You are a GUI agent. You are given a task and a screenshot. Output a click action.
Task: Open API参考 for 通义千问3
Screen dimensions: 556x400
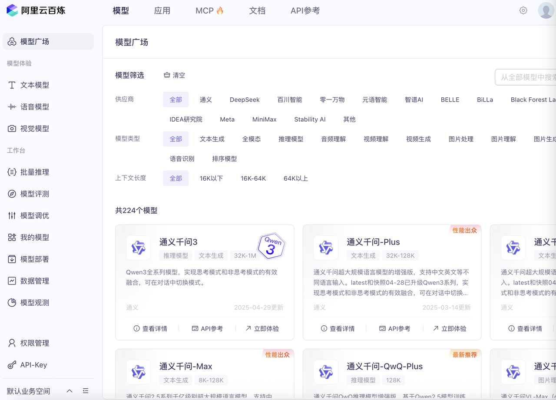(x=208, y=329)
